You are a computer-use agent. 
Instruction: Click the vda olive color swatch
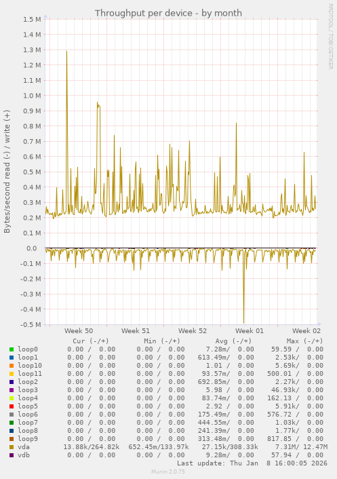(12, 447)
